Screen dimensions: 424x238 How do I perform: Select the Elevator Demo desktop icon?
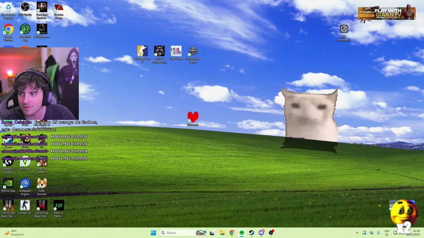pos(59,11)
